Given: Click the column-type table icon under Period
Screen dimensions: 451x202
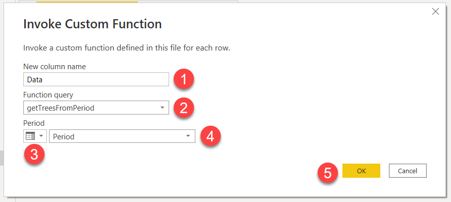Looking at the screenshot, I should [30, 136].
